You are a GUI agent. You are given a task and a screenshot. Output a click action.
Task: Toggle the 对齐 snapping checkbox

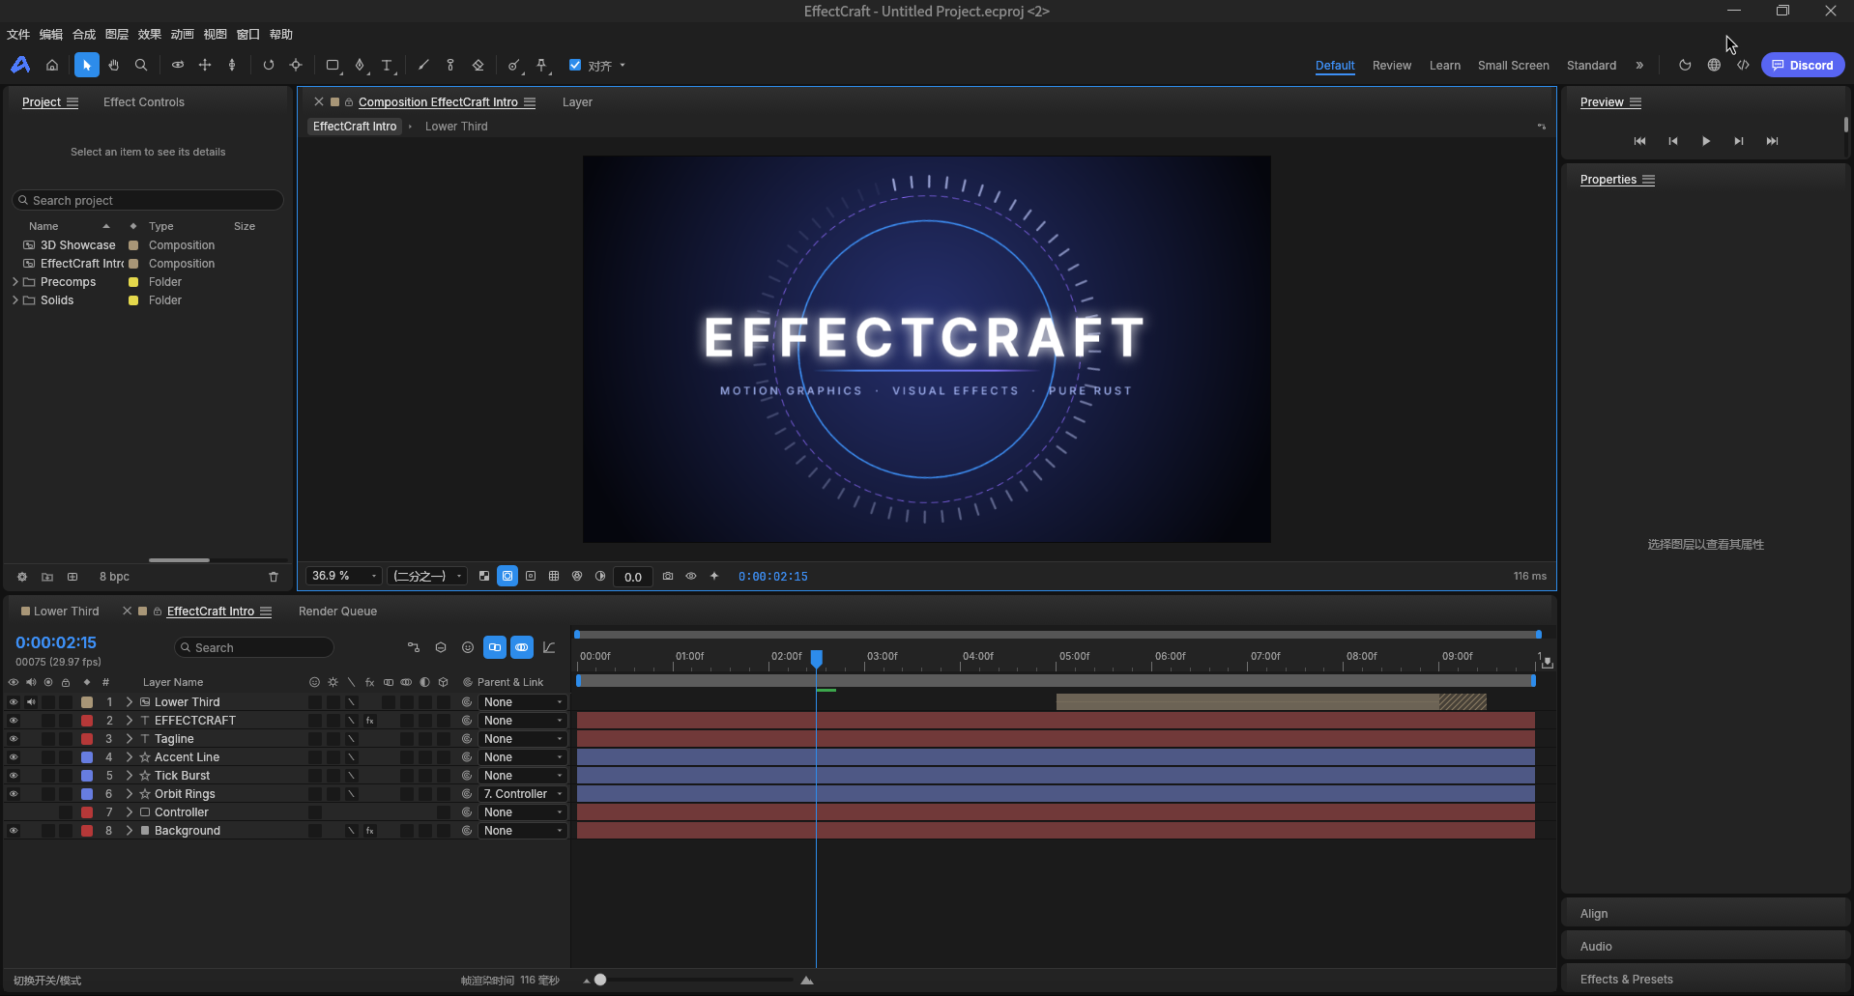click(x=575, y=65)
